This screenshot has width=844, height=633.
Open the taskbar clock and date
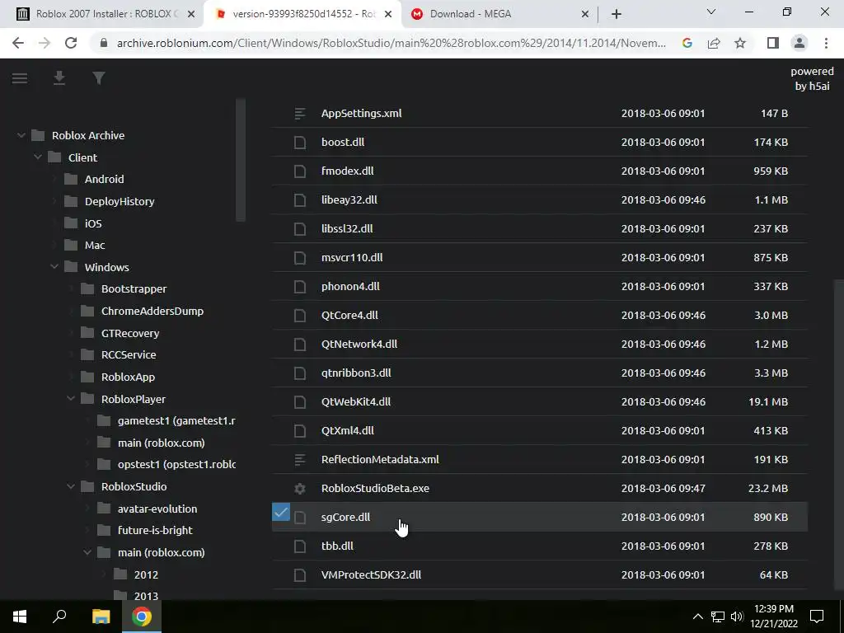(773, 617)
